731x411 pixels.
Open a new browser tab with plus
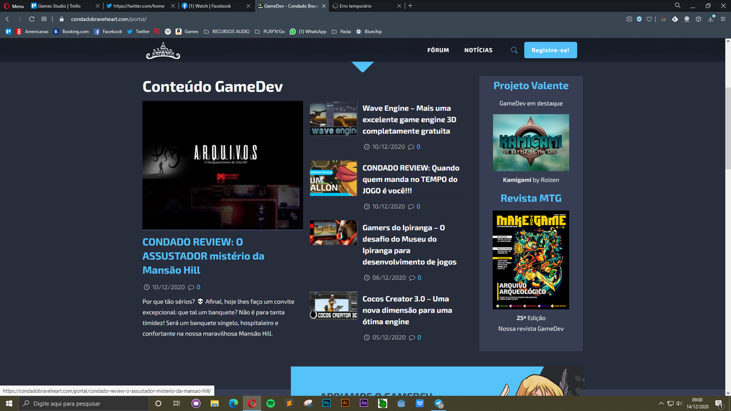click(x=410, y=6)
